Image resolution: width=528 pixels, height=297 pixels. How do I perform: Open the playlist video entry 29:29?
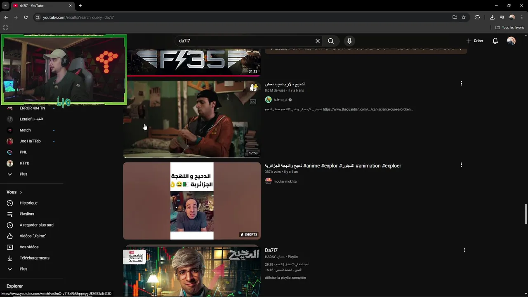click(x=287, y=264)
